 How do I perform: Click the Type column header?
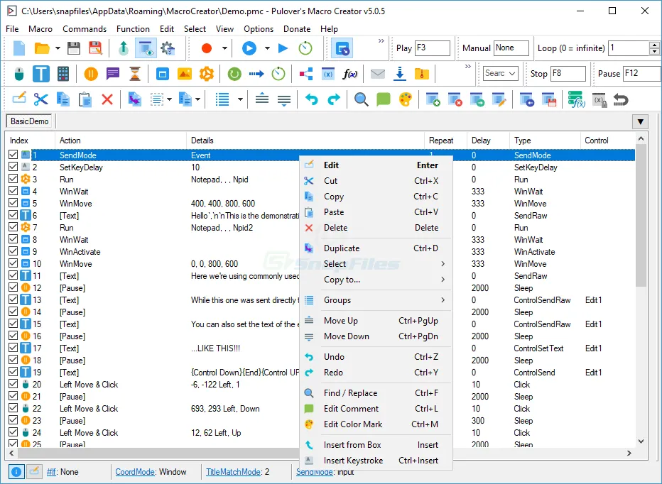point(545,141)
